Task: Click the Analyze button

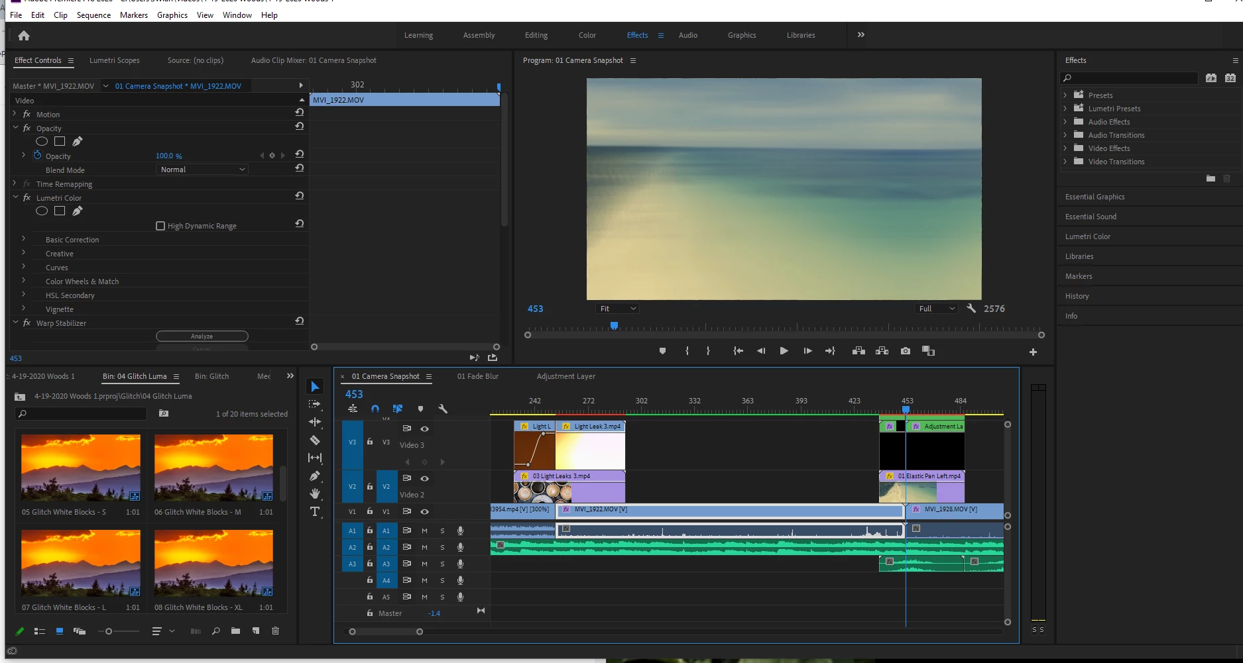Action: (202, 336)
